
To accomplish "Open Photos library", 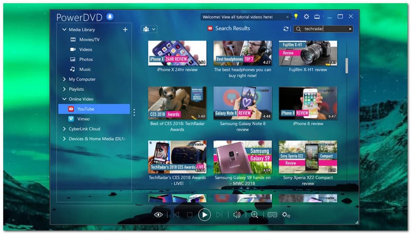I will pos(86,60).
